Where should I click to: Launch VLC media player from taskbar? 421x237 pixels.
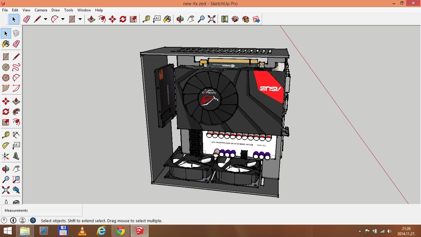[82, 231]
